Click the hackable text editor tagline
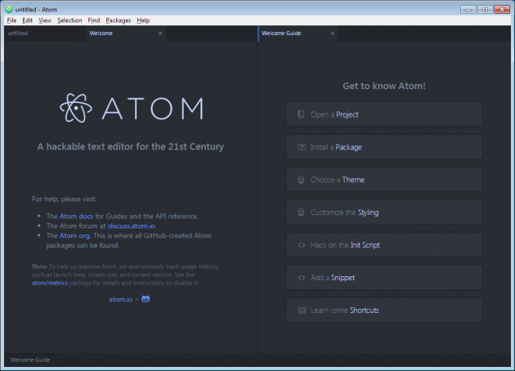 click(131, 146)
